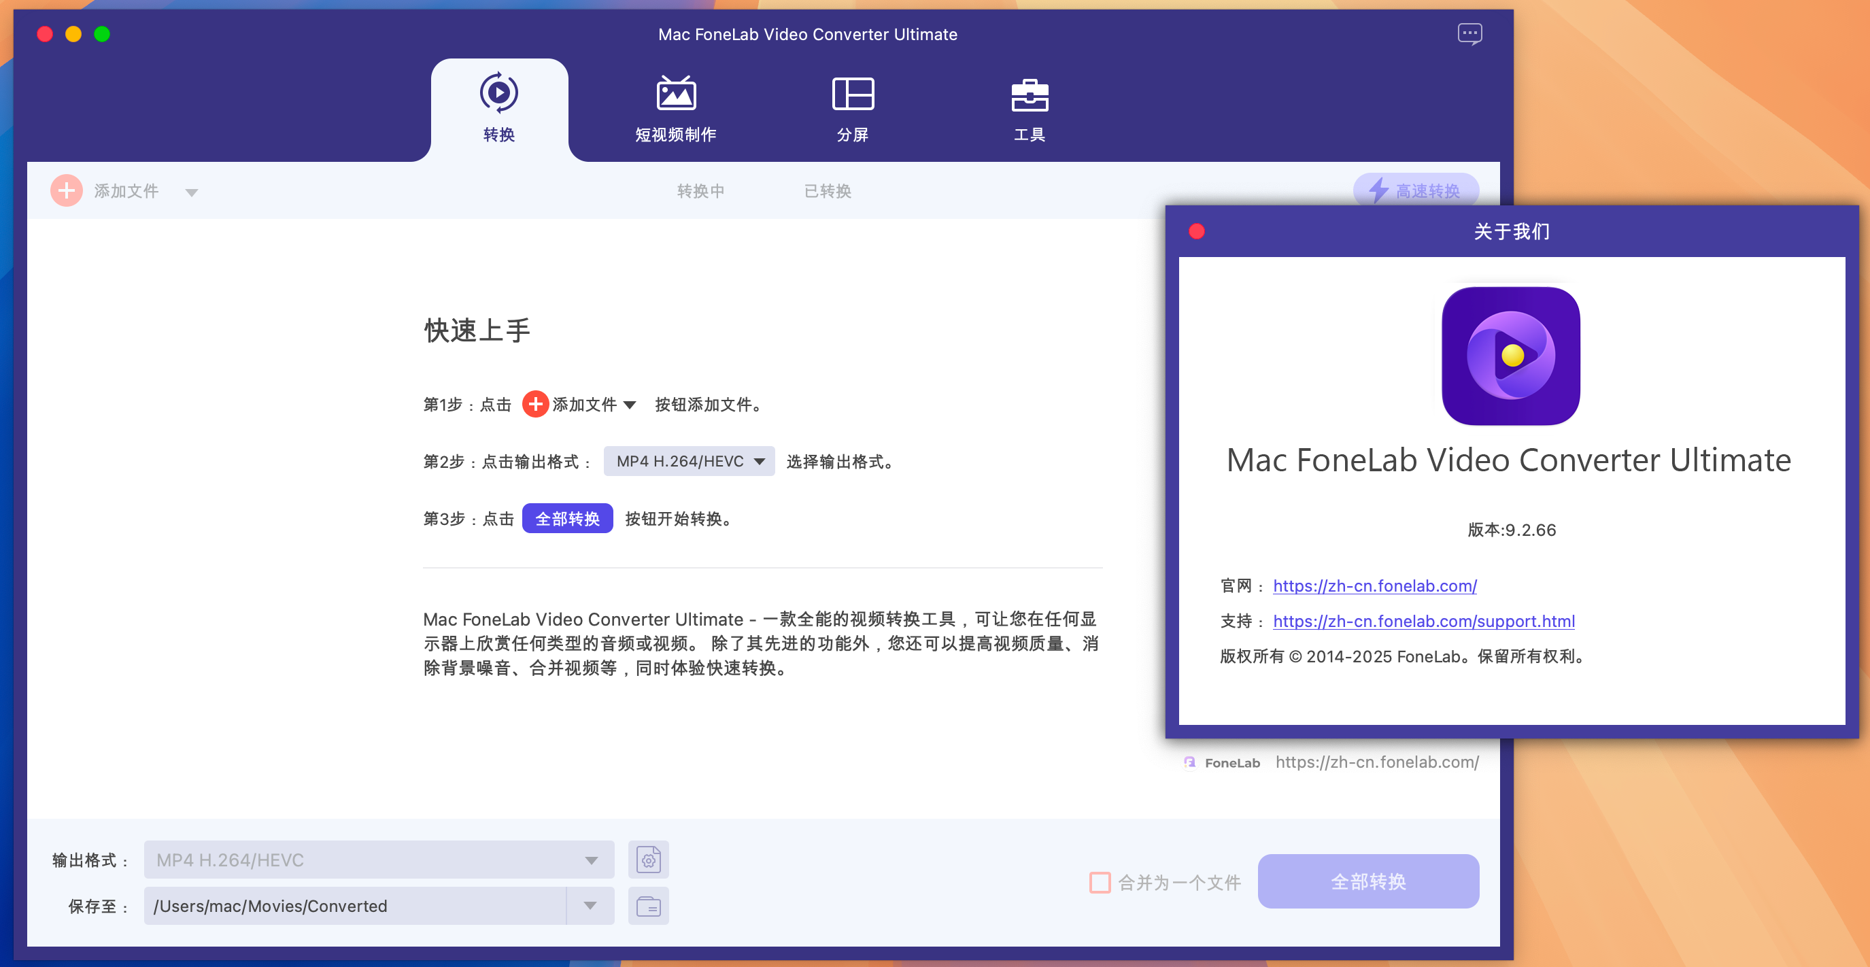Open the output folder icon
Image resolution: width=1870 pixels, height=967 pixels.
(x=648, y=905)
